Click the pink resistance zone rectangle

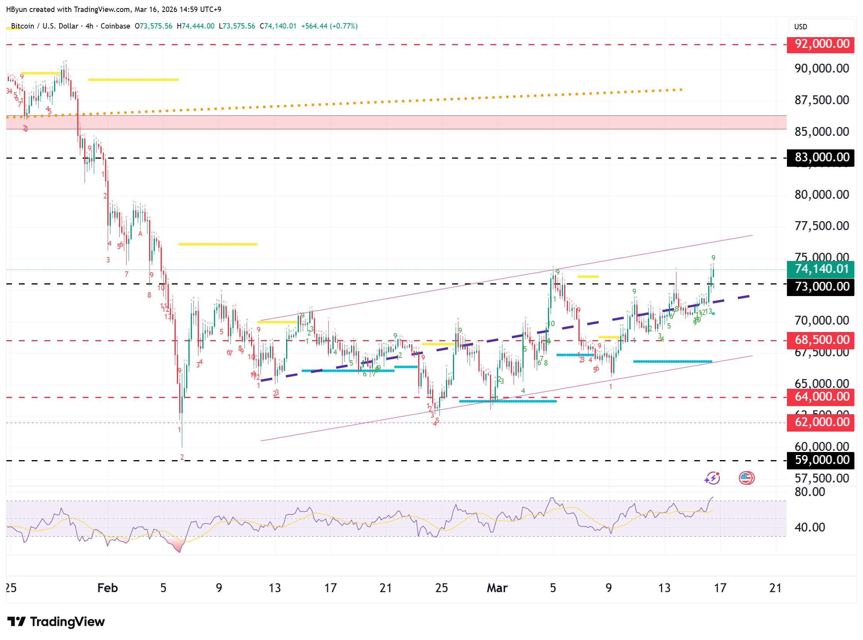[x=388, y=122]
